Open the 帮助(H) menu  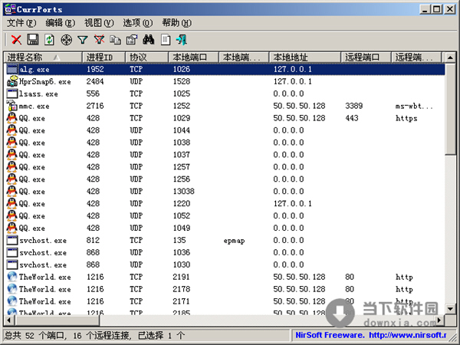176,23
